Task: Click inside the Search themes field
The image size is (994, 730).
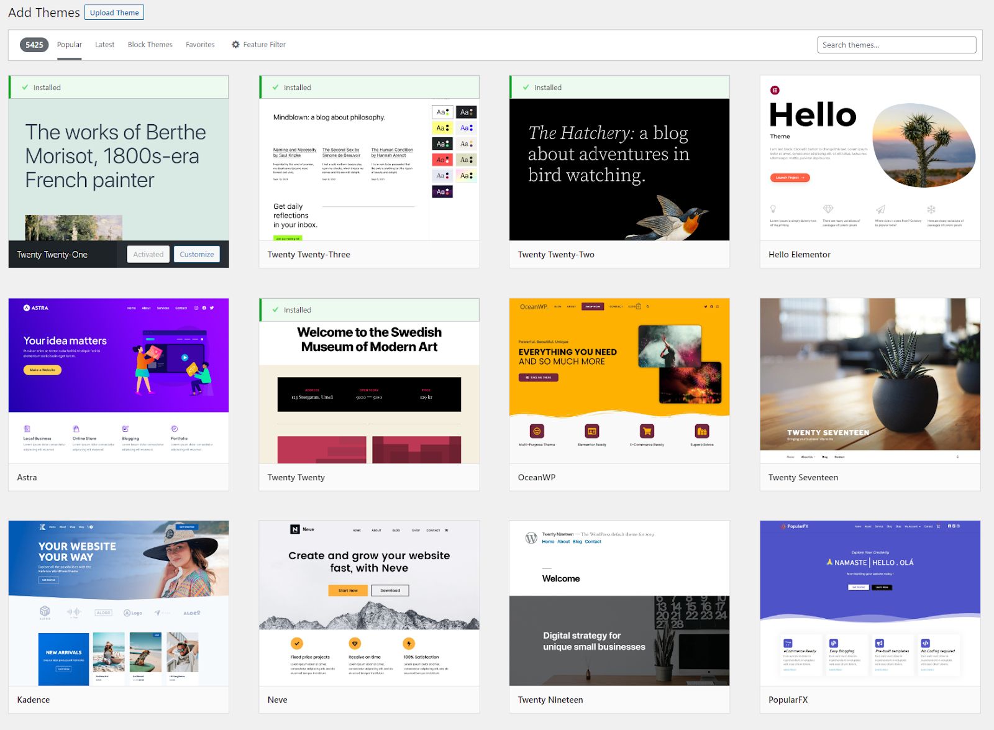Action: [x=896, y=44]
